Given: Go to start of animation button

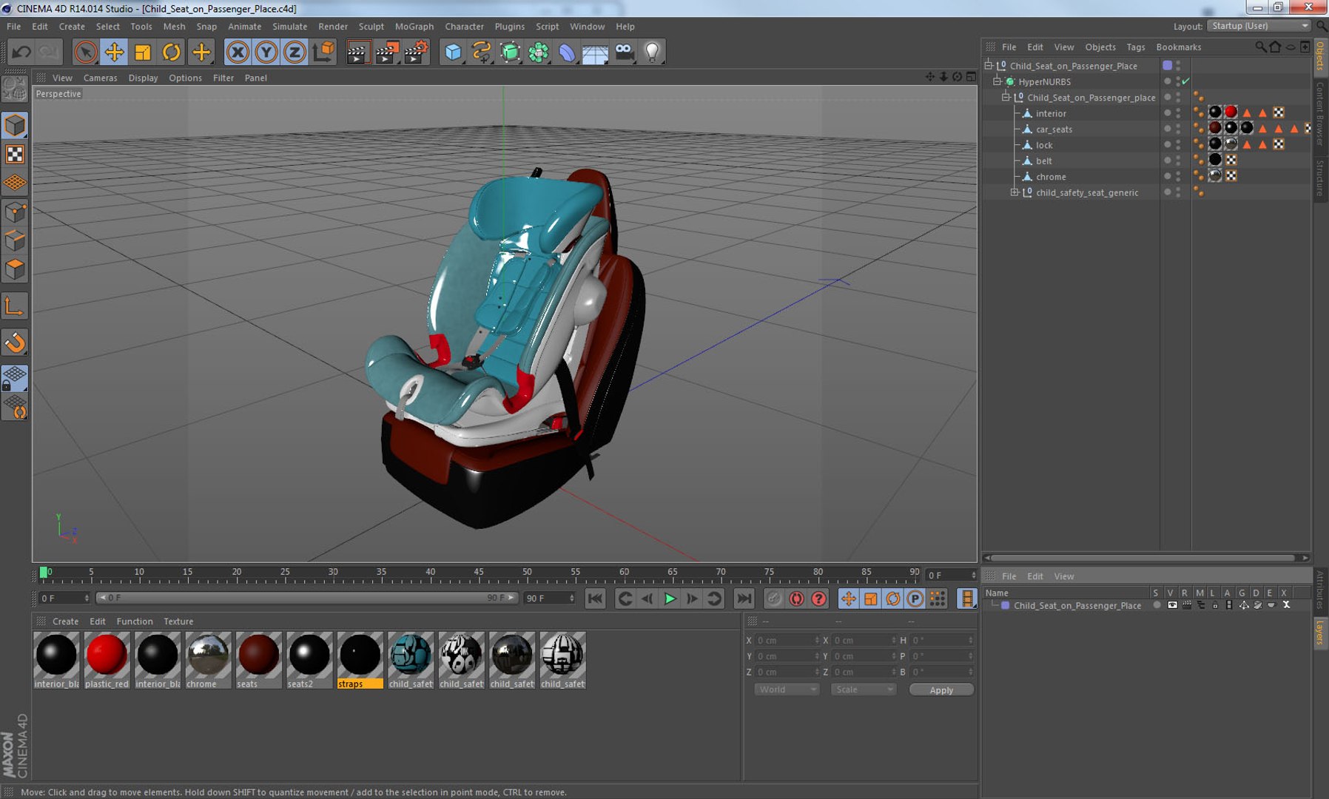Looking at the screenshot, I should click(595, 599).
